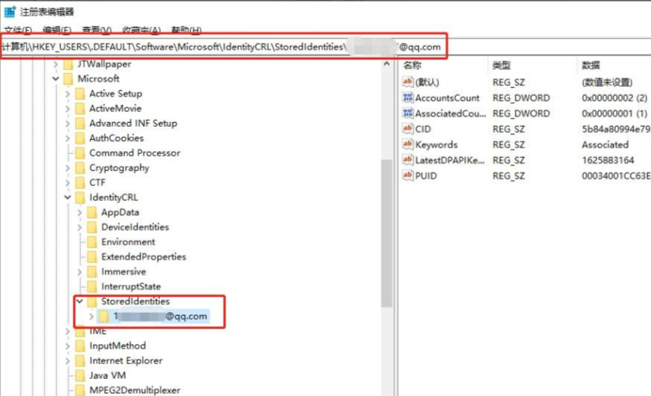Image resolution: width=651 pixels, height=396 pixels.
Task: Expand the Cryptography key
Action: [x=68, y=168]
